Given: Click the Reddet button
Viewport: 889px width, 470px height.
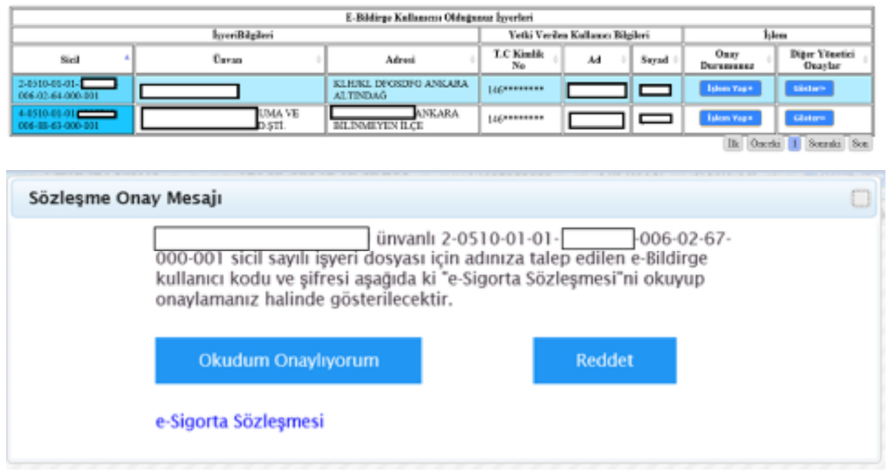Looking at the screenshot, I should point(604,361).
